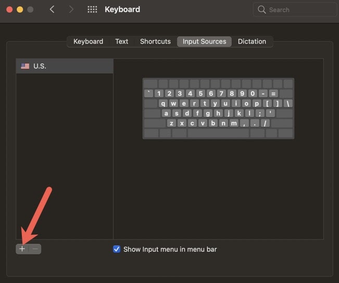Switch to the Keyboard tab

pyautogui.click(x=88, y=42)
